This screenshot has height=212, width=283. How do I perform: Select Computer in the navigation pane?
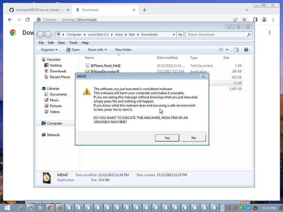coord(55,123)
